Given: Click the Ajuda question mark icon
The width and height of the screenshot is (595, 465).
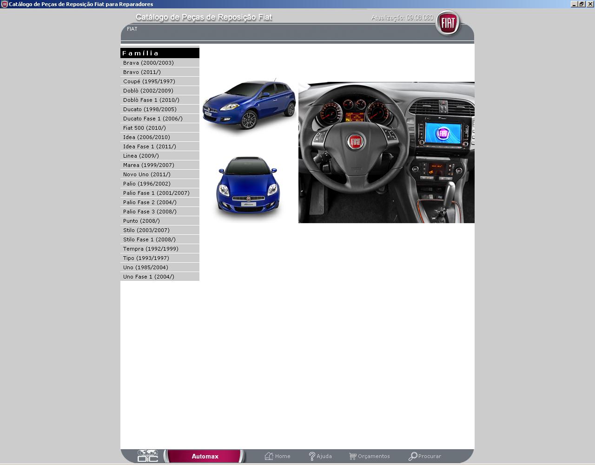Looking at the screenshot, I should 312,456.
